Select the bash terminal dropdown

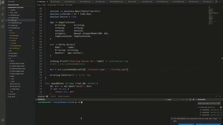175,100
